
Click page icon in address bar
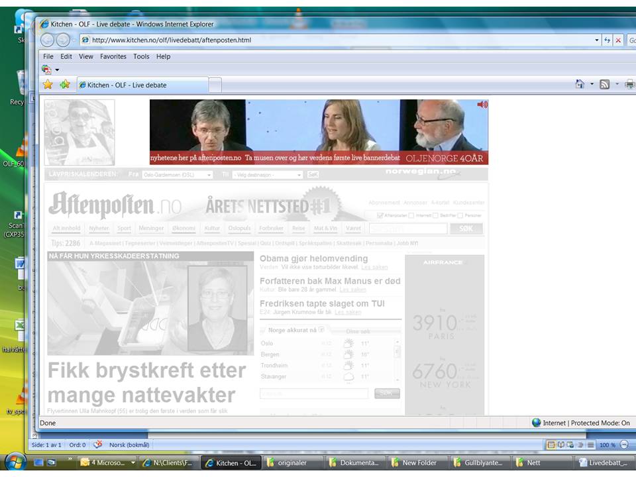coord(85,40)
